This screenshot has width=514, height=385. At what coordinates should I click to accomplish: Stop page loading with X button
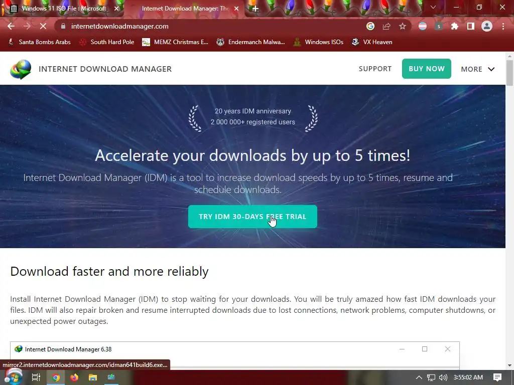tap(43, 26)
